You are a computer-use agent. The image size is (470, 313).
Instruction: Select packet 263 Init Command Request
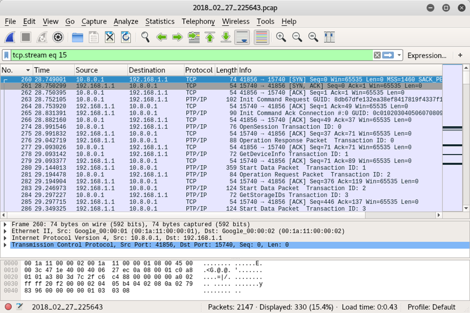[x=221, y=99]
